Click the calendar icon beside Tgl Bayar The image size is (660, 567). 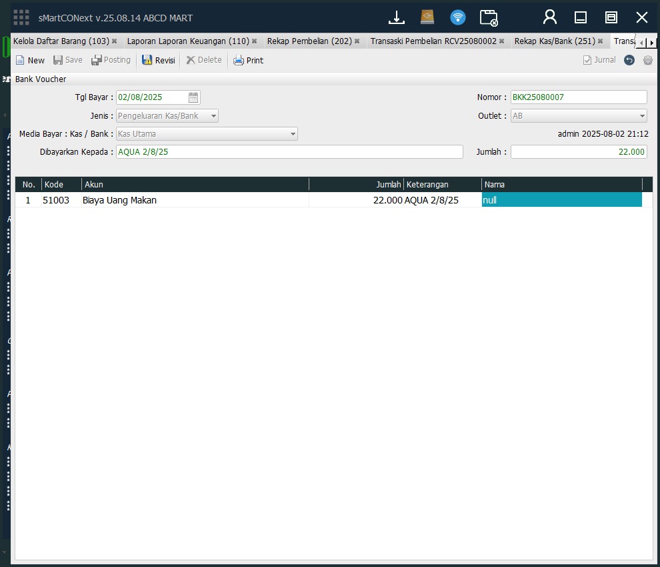point(193,97)
